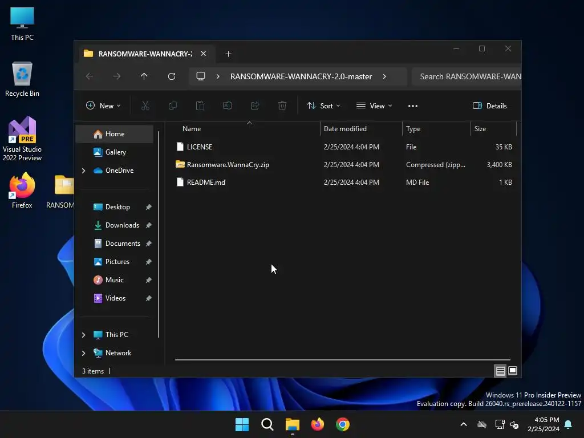Screen dimensions: 584x438
Task: Expand the This PC tree node
Action: coord(83,335)
